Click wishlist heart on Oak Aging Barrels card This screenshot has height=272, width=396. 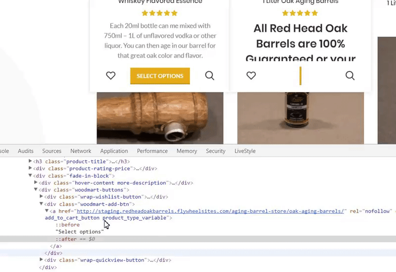tap(251, 76)
